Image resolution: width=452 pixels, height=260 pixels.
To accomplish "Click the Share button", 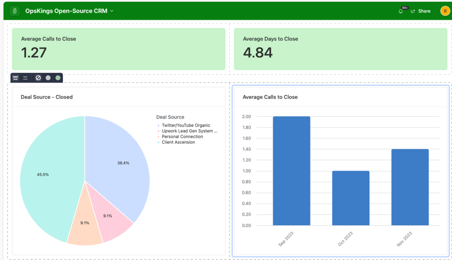I will (421, 11).
